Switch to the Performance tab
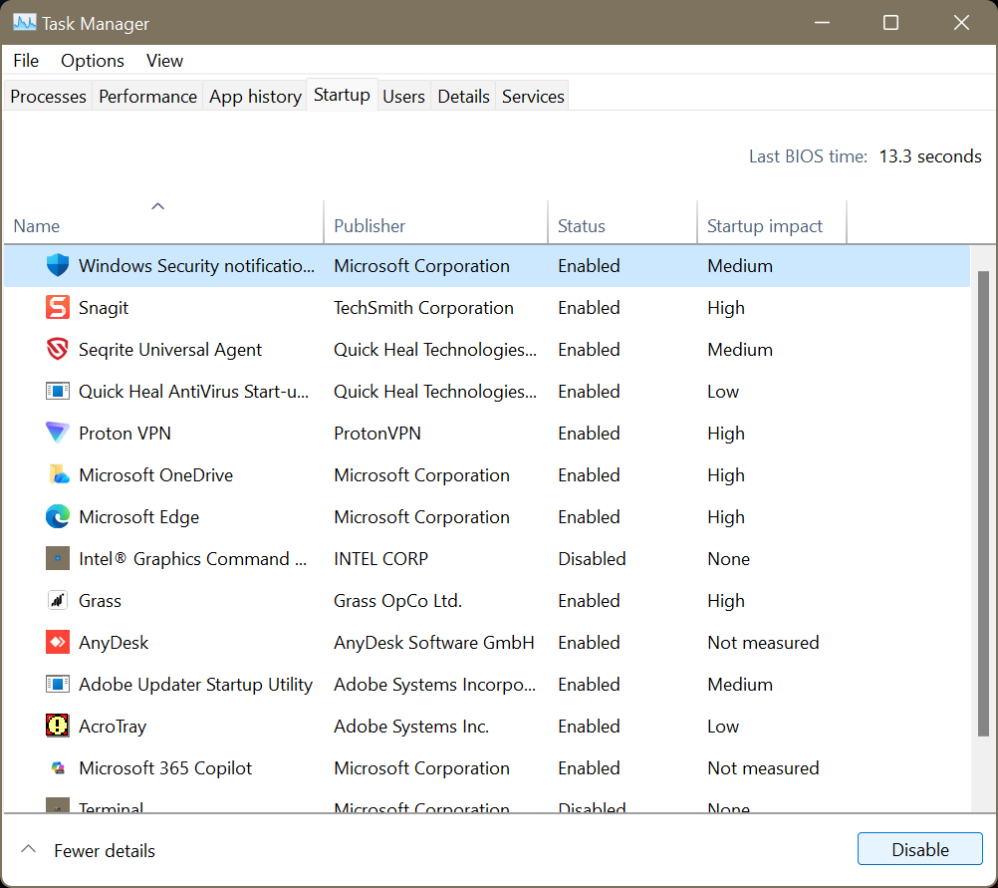Image resolution: width=998 pixels, height=888 pixels. pyautogui.click(x=147, y=97)
